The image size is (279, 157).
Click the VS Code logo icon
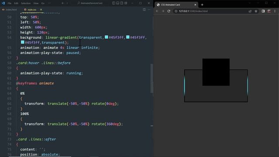[x=3, y=3]
